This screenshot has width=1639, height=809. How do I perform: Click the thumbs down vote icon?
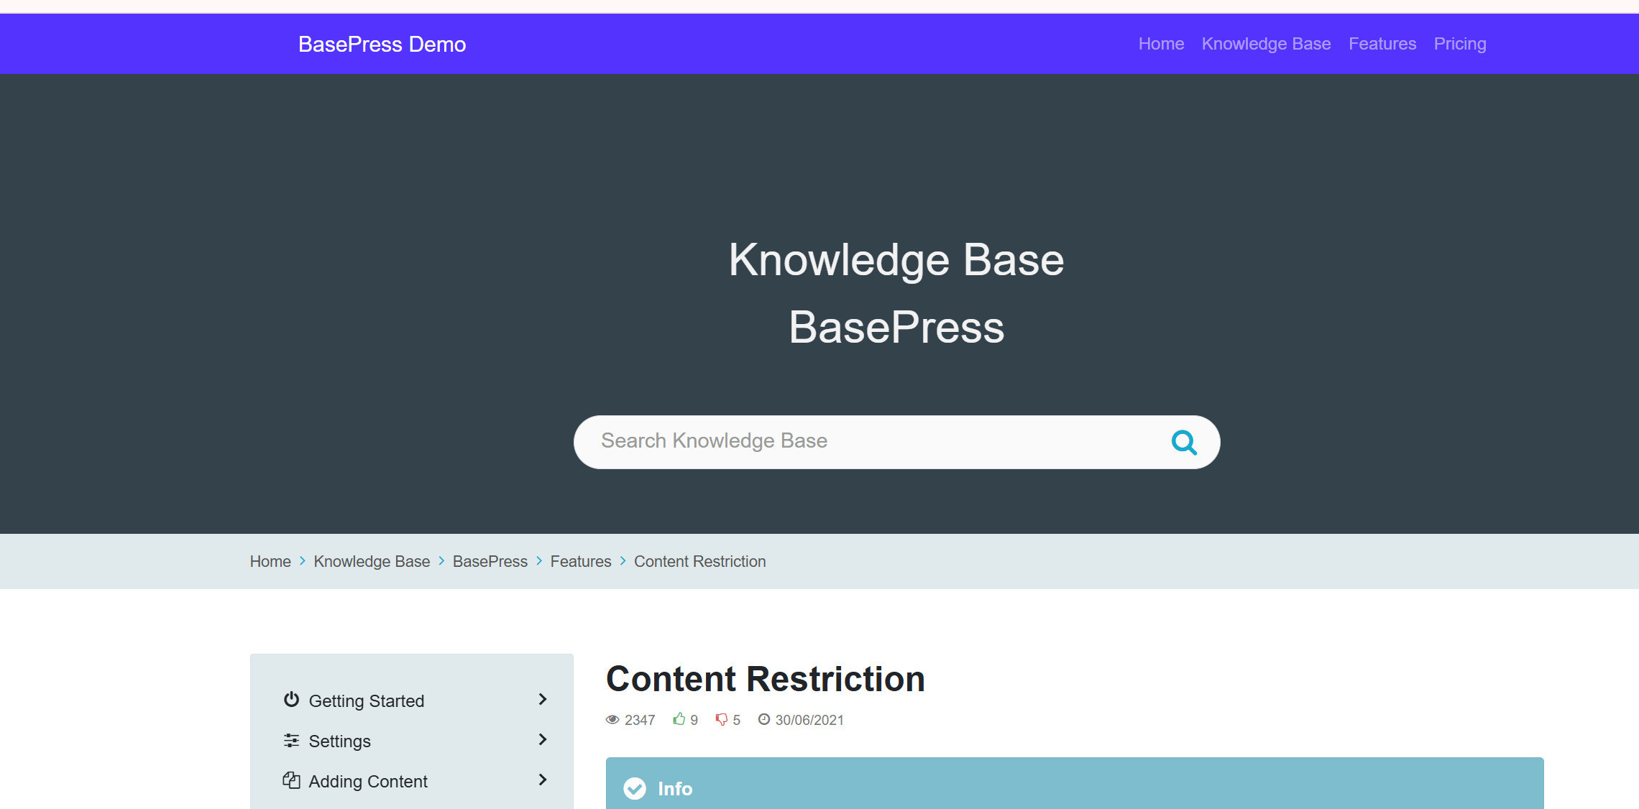[722, 719]
